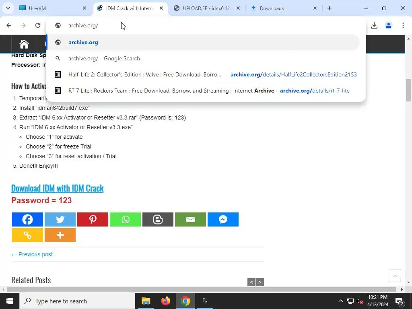412x309 pixels.
Task: Close the IDM Crack tab
Action: tap(161, 8)
